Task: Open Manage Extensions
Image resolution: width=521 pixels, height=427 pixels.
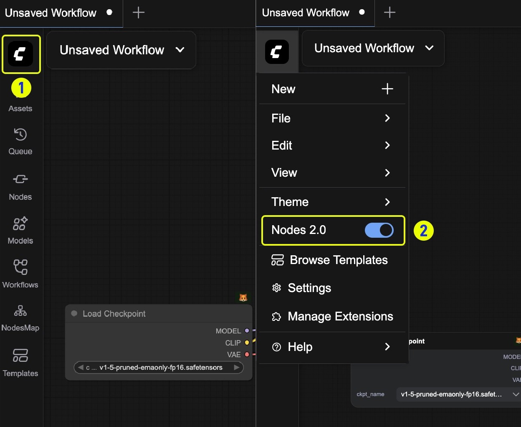Action: [332, 316]
